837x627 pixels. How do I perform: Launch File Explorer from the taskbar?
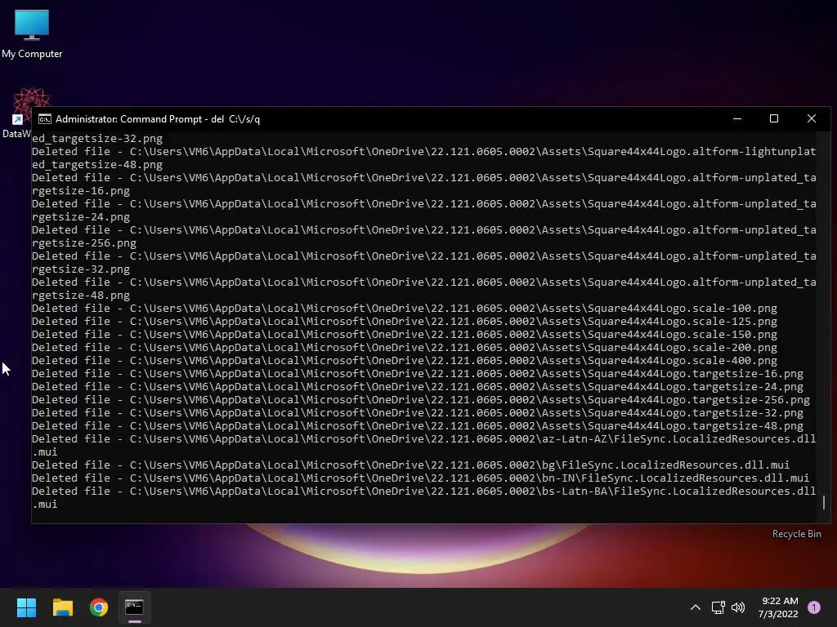click(x=63, y=607)
